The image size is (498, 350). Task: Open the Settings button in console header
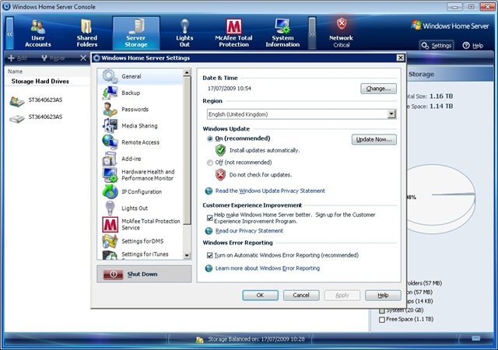coord(437,46)
